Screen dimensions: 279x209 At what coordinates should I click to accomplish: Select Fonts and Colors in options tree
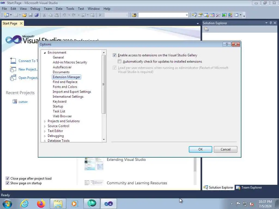pyautogui.click(x=65, y=87)
